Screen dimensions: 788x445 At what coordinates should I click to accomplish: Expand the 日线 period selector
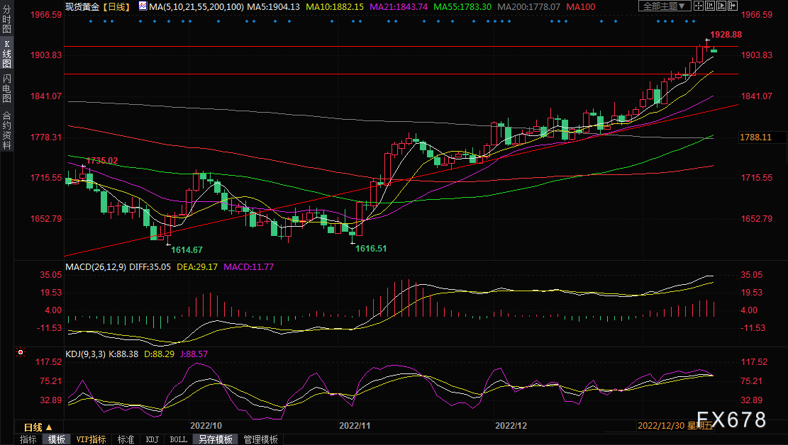point(38,427)
